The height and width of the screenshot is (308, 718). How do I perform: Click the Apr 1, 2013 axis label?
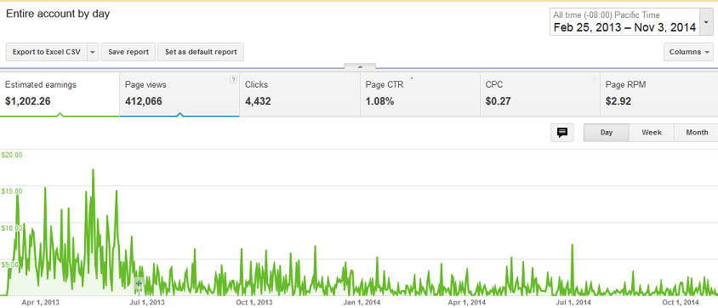(x=41, y=303)
